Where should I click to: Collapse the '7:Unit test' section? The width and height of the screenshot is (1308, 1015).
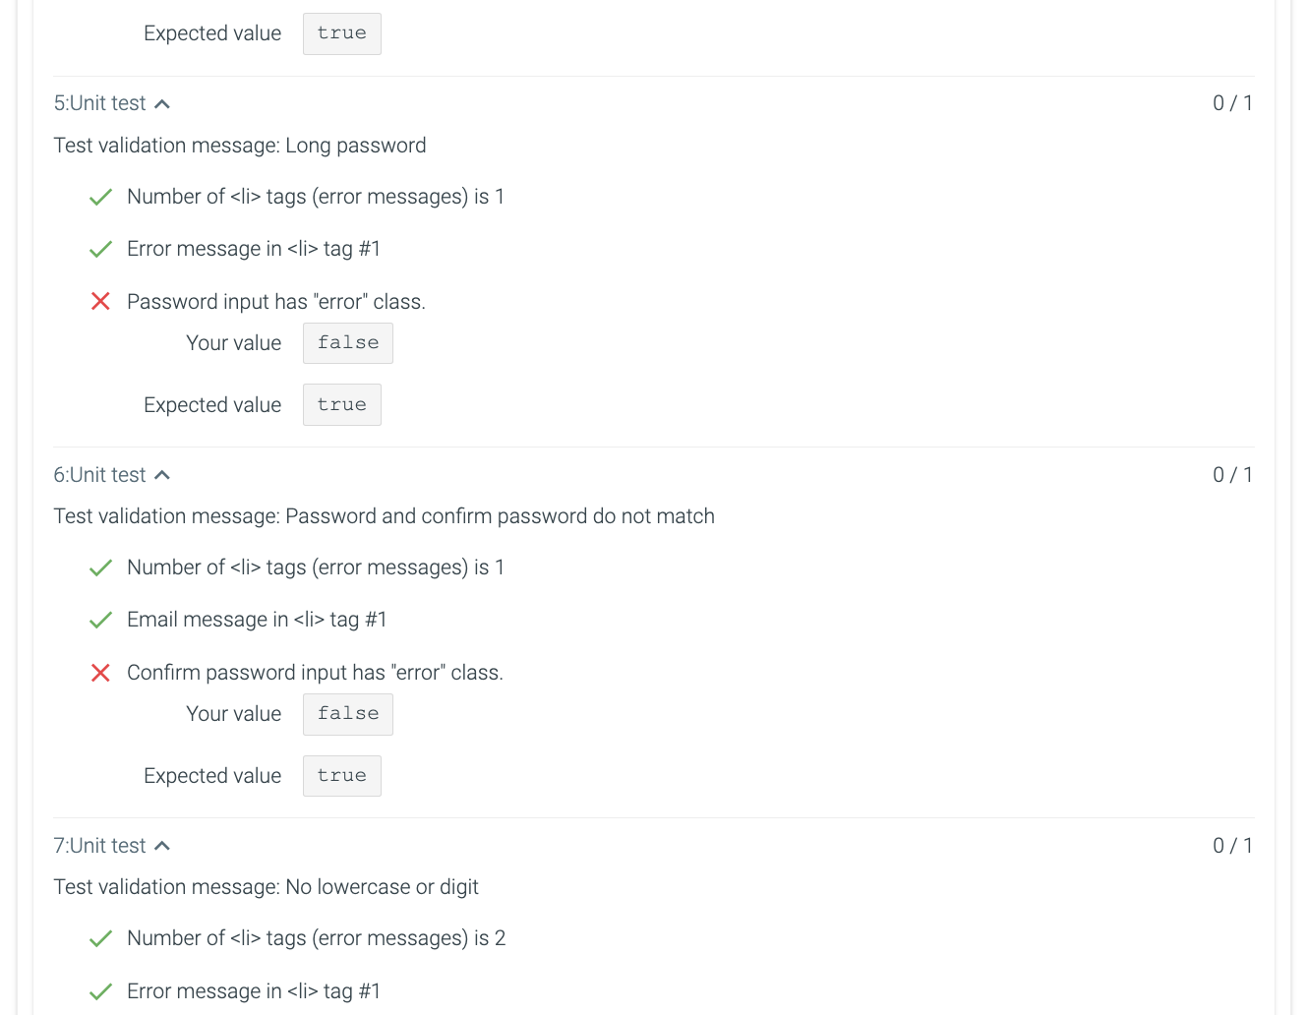coord(163,845)
